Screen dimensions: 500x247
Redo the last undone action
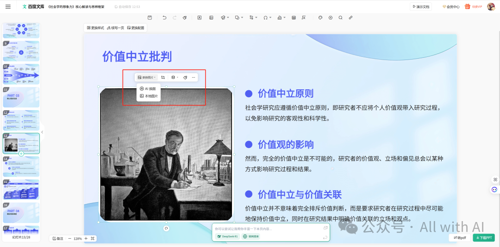(x=175, y=18)
